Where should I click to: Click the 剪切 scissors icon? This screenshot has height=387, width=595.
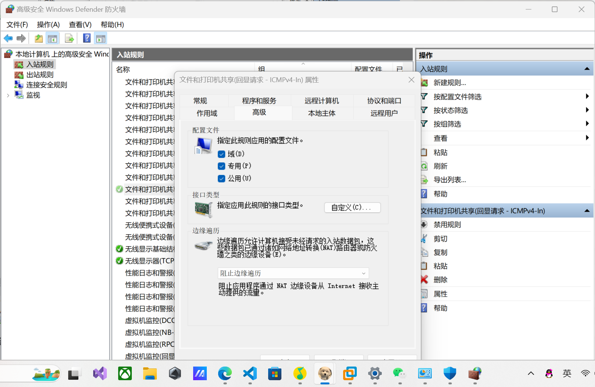click(425, 239)
